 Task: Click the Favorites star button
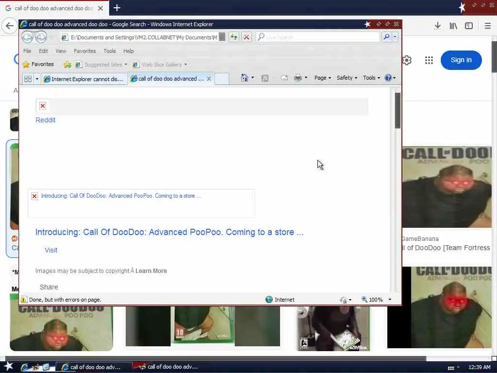pyautogui.click(x=38, y=65)
